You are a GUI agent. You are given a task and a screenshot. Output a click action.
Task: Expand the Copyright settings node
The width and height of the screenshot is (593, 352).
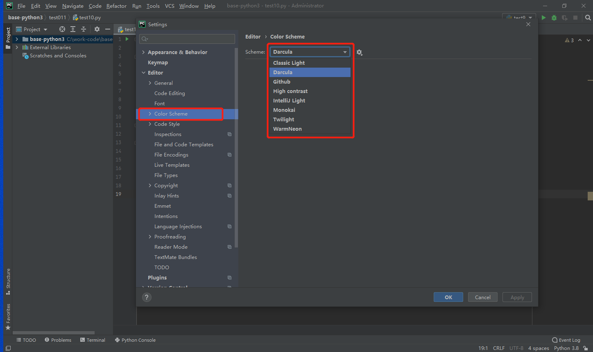click(x=150, y=186)
